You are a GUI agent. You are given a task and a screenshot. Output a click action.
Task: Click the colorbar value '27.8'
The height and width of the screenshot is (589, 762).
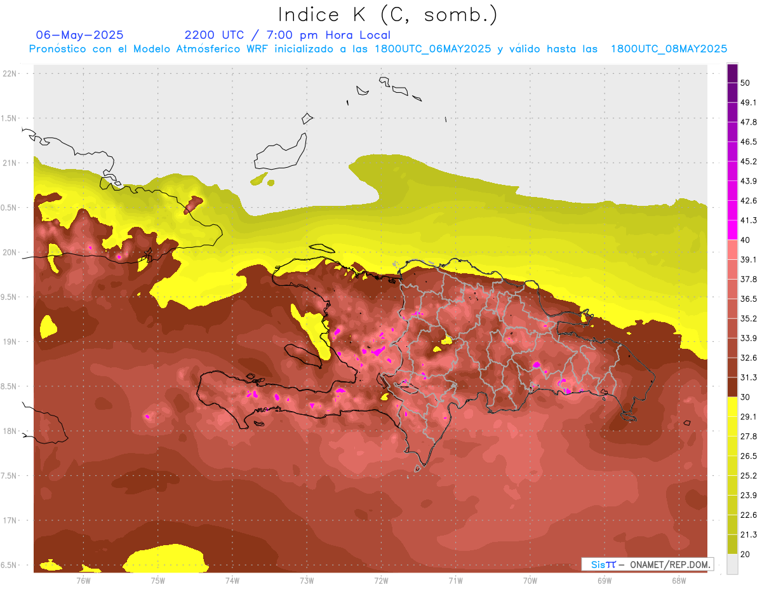click(x=748, y=436)
